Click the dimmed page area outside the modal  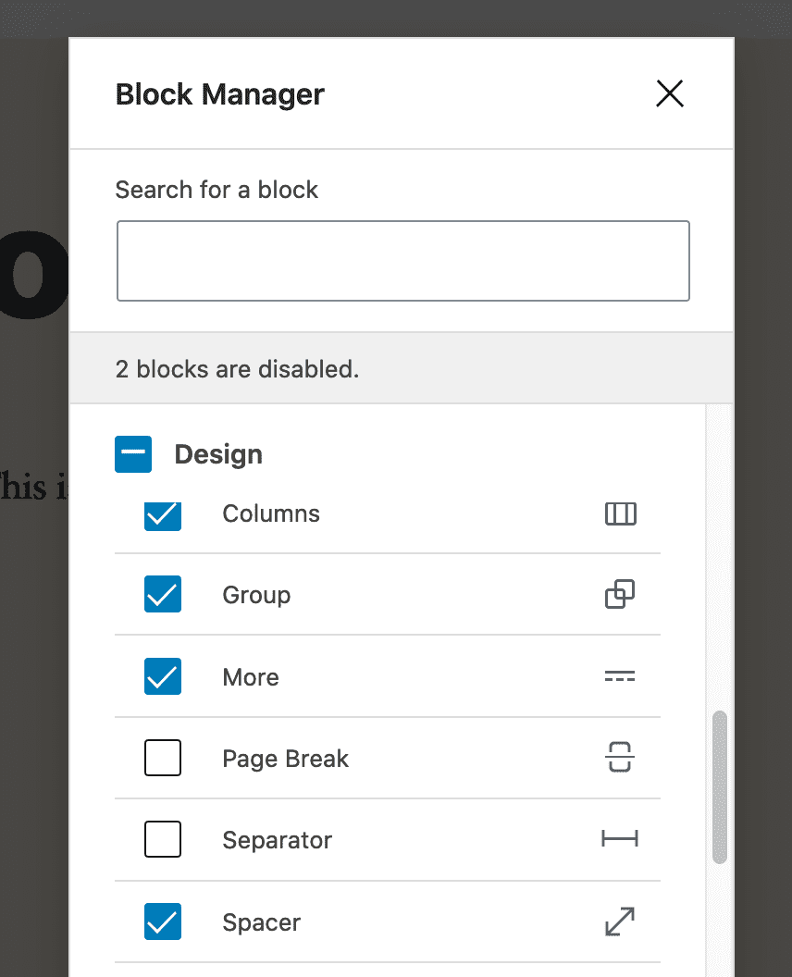(x=32, y=648)
